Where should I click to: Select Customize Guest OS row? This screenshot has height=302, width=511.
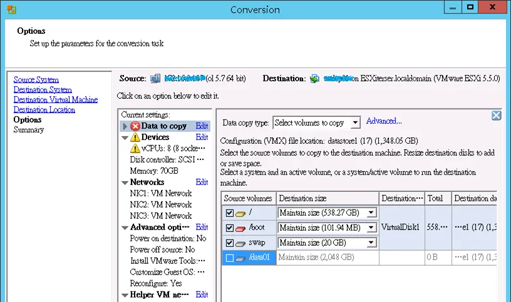(x=167, y=272)
